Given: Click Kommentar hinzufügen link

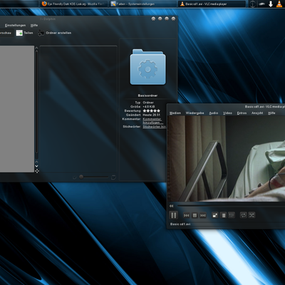Looking at the screenshot, I should pos(152,120).
